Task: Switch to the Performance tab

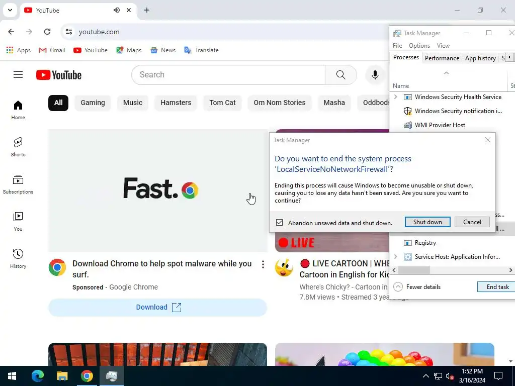Action: click(x=442, y=58)
